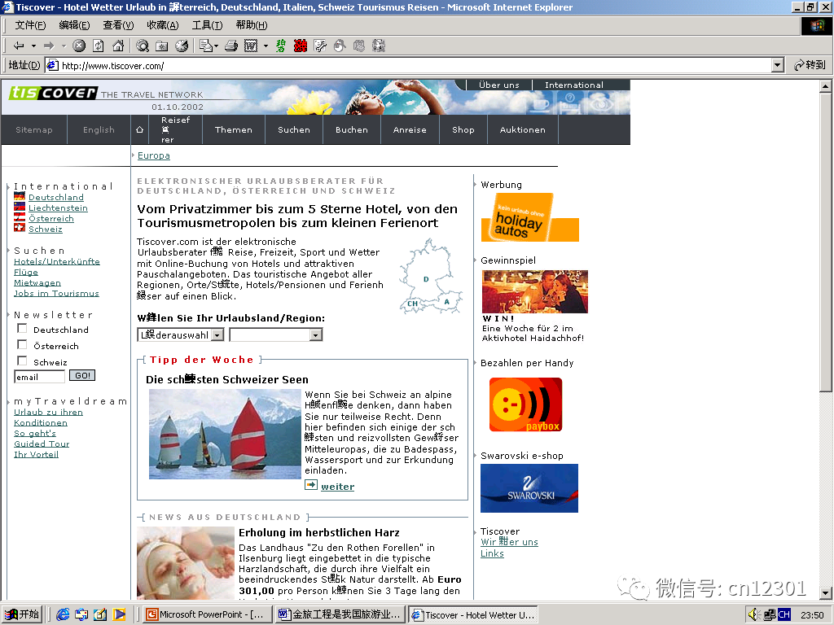Open the 帮助(H) Help menu
Image resolution: width=834 pixels, height=625 pixels.
tap(252, 25)
